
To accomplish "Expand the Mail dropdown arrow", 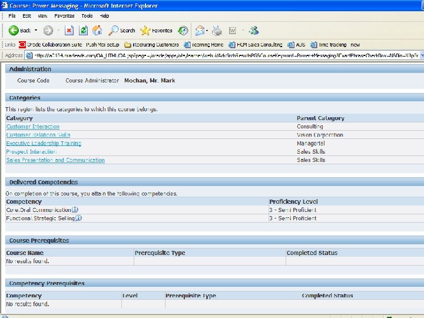I will 207,31.
